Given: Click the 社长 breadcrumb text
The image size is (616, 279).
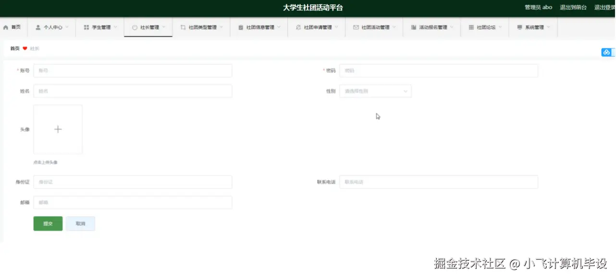Looking at the screenshot, I should [35, 48].
